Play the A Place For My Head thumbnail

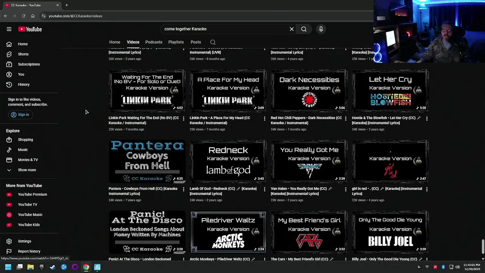click(x=228, y=91)
